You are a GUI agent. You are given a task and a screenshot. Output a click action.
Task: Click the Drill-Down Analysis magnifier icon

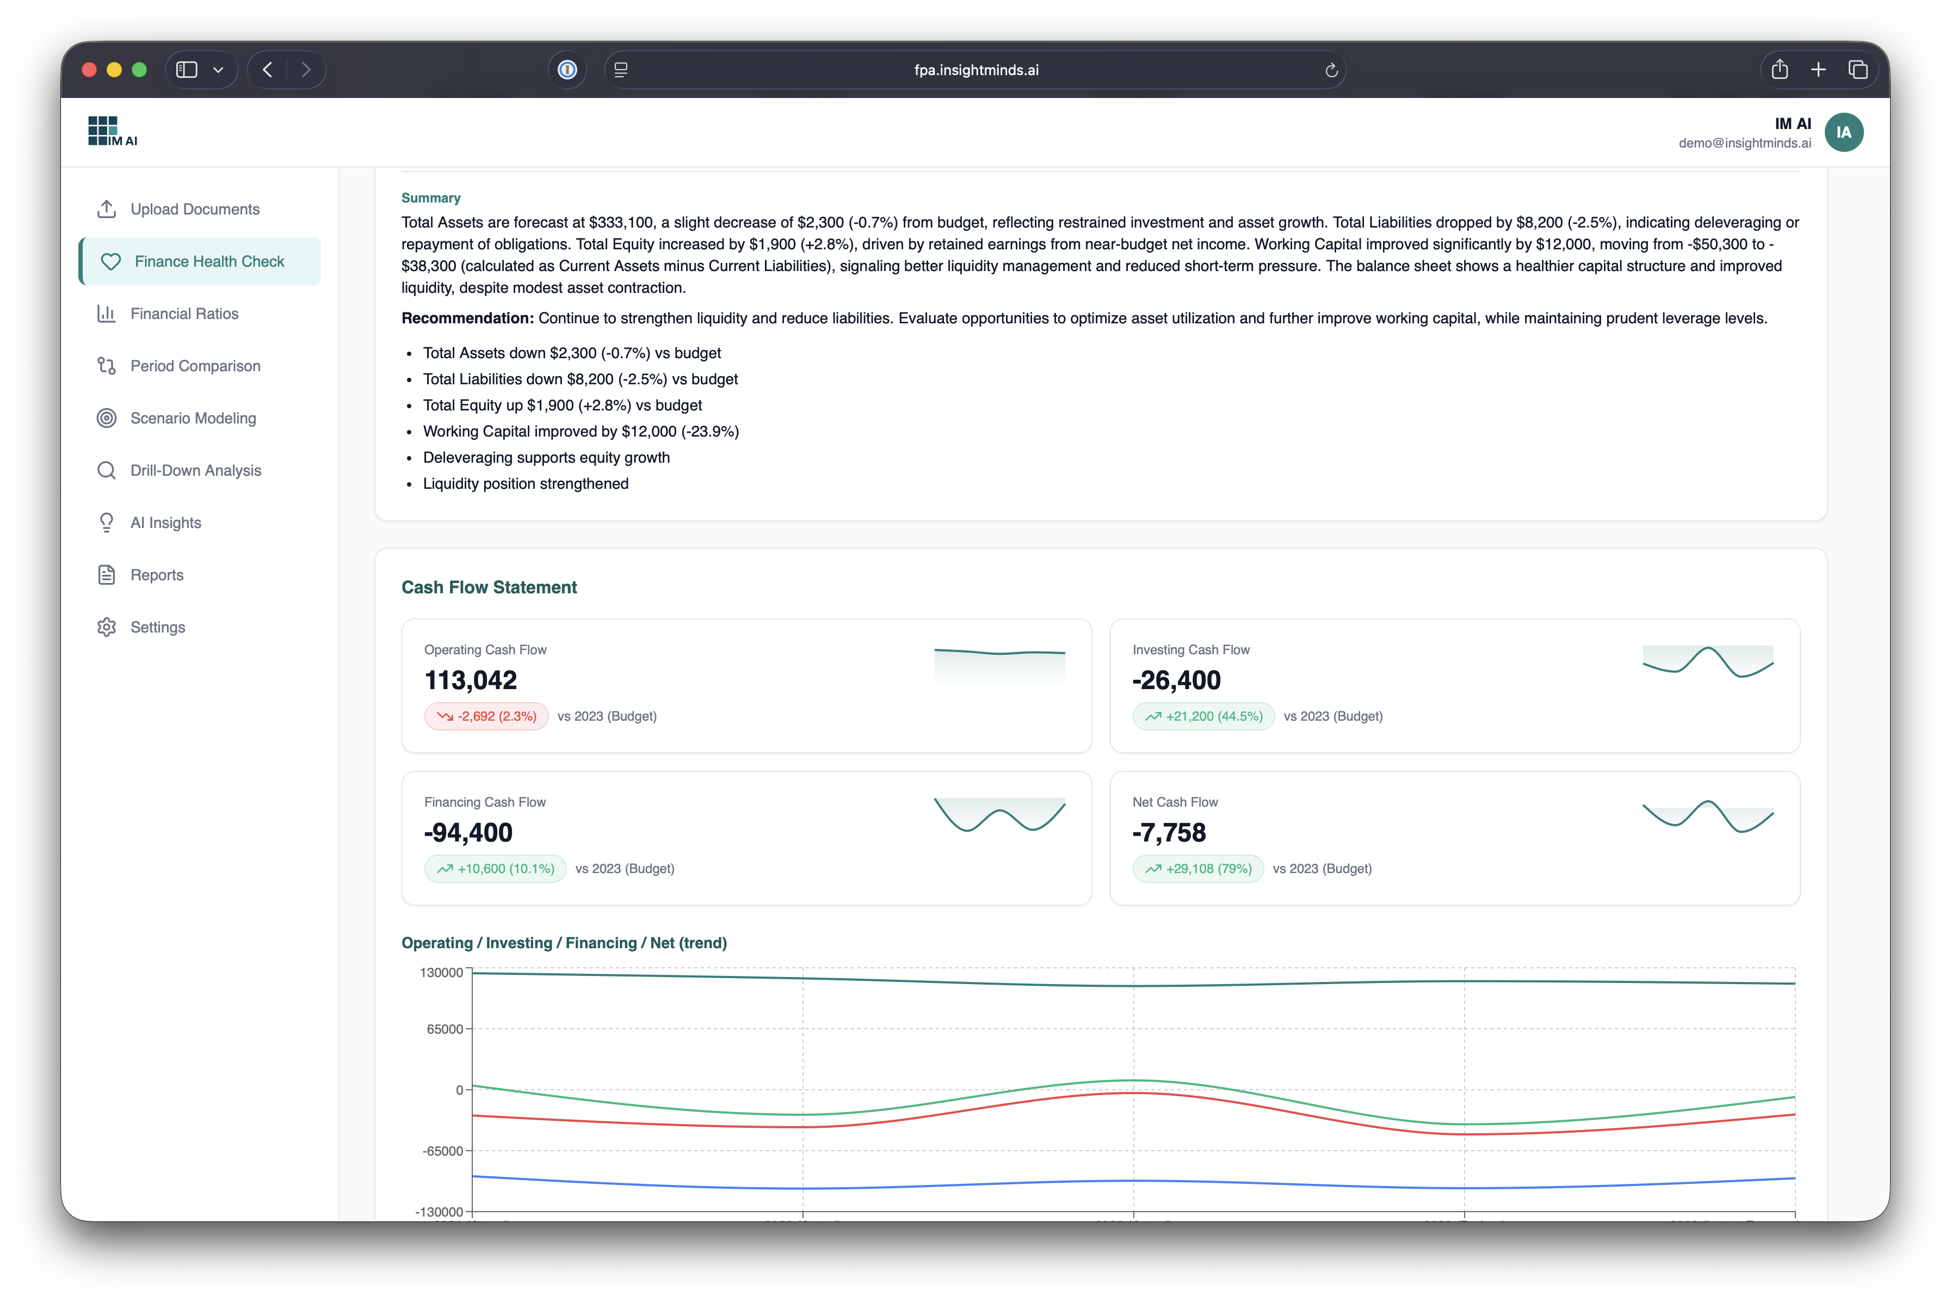tap(106, 471)
